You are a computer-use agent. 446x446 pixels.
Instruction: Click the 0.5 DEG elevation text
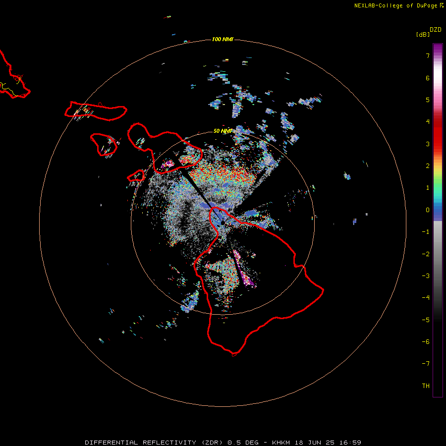click(x=243, y=443)
